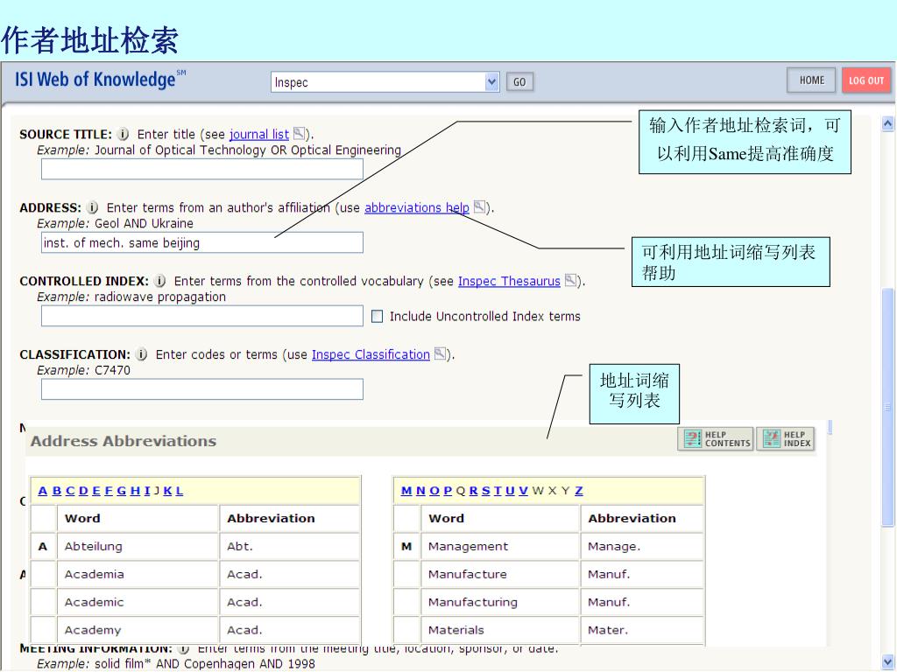Select the word 'Academic' in the table

94,602
